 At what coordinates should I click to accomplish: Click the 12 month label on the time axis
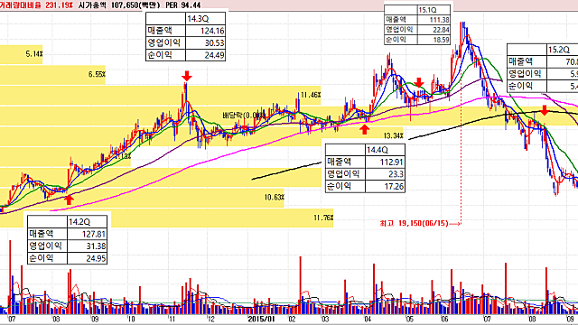(x=210, y=319)
